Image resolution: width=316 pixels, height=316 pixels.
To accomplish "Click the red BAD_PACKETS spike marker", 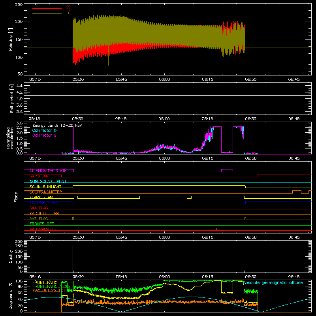I will [x=216, y=229].
